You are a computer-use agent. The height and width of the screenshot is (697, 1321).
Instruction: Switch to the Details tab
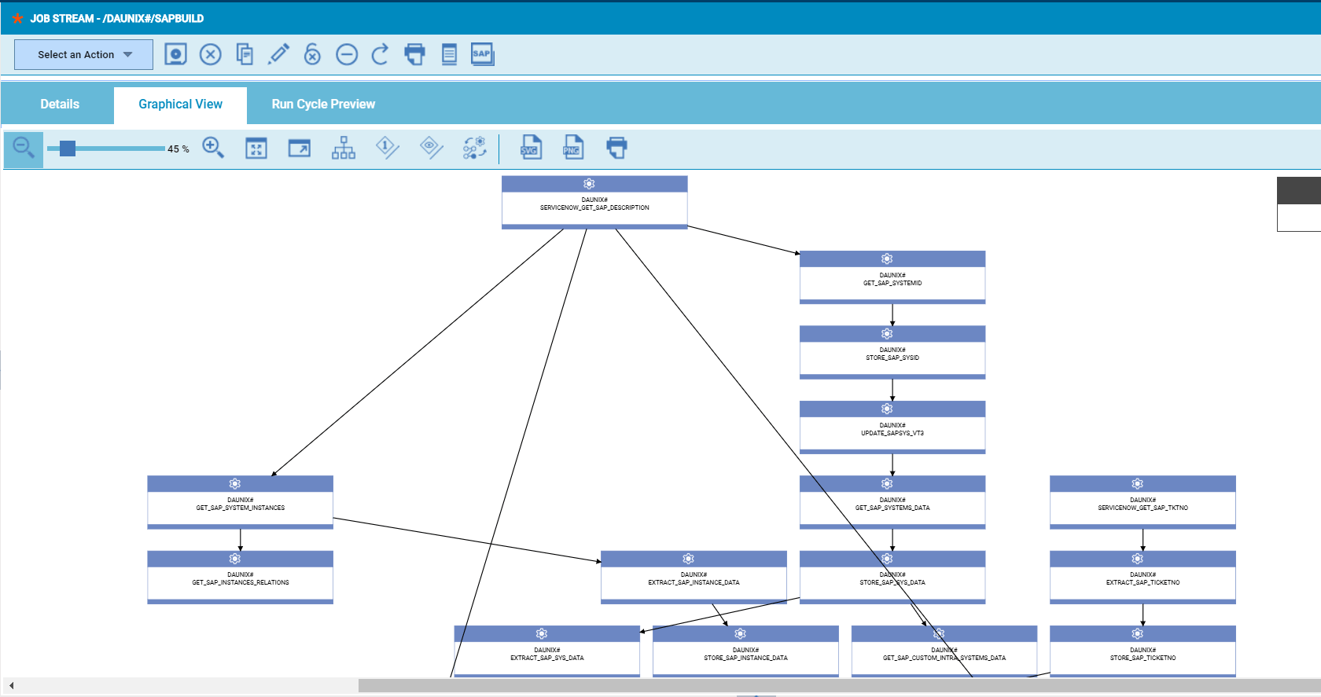point(60,105)
